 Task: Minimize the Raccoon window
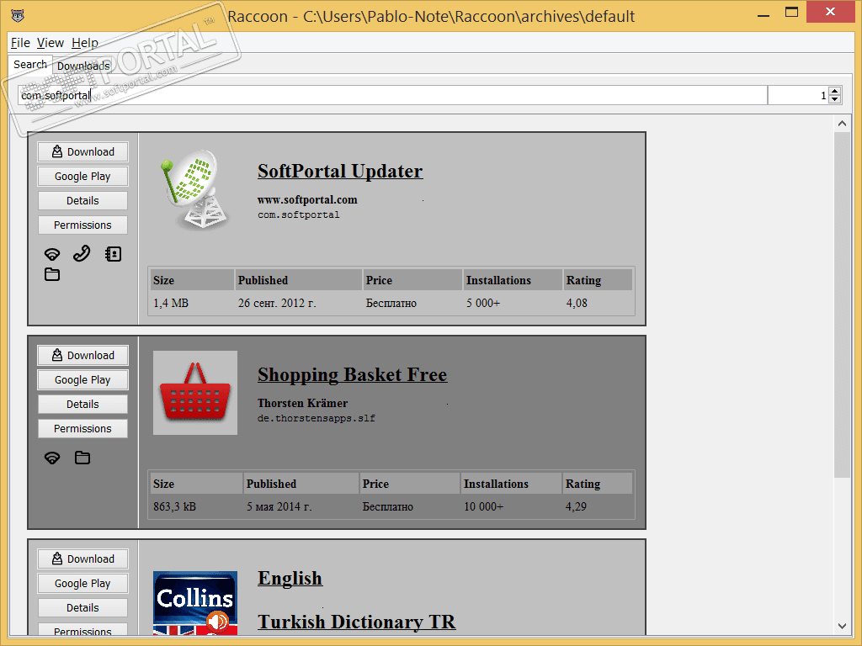[x=763, y=13]
